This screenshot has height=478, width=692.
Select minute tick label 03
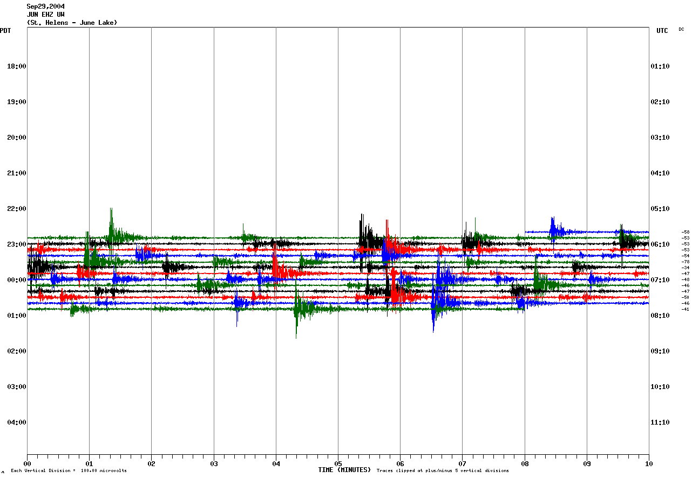tap(214, 463)
